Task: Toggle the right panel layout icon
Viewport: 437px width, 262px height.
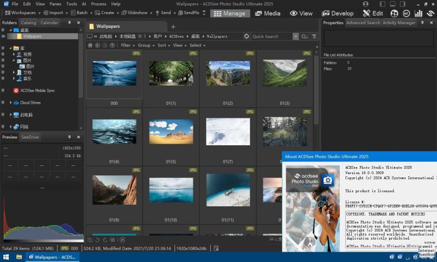Action: pos(403,4)
